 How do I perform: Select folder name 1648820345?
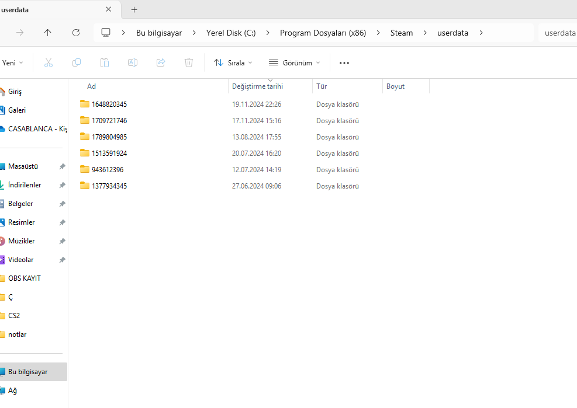109,104
